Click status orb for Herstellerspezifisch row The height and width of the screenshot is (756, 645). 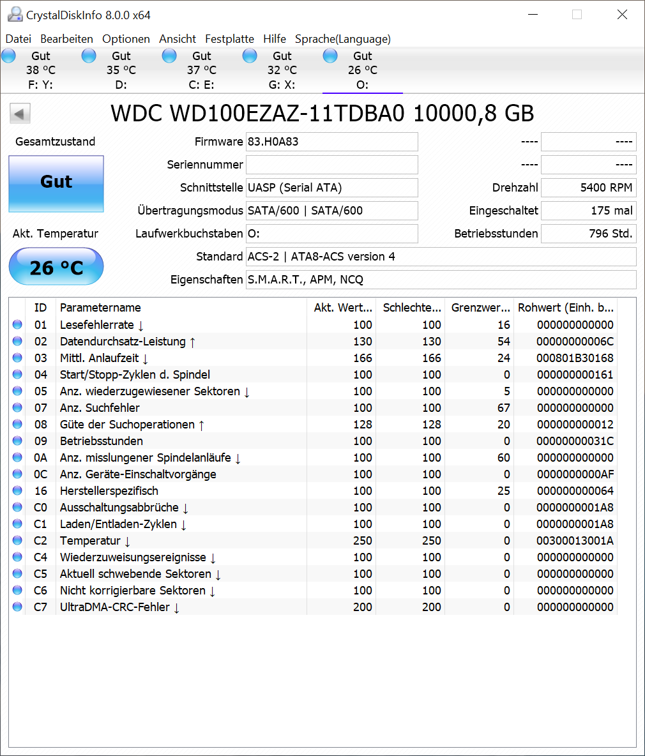pos(17,491)
